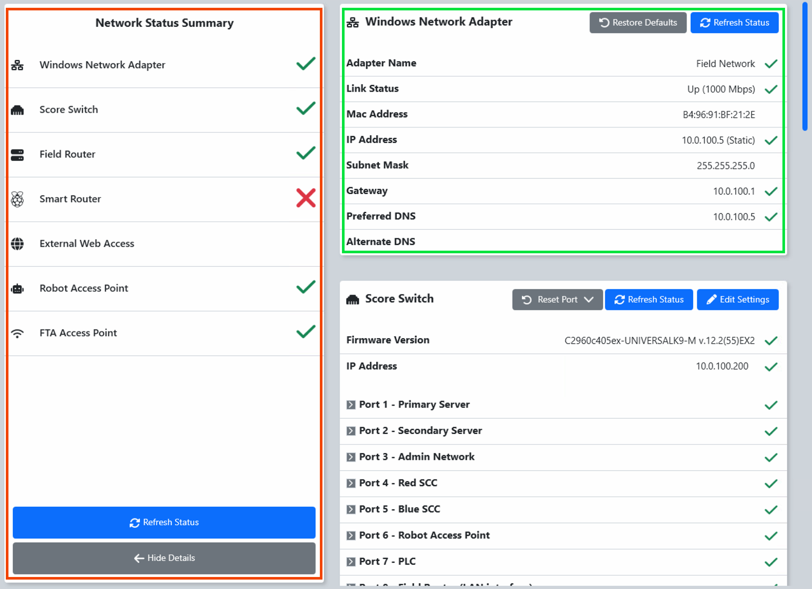Select Score Switch in status summary

(164, 110)
